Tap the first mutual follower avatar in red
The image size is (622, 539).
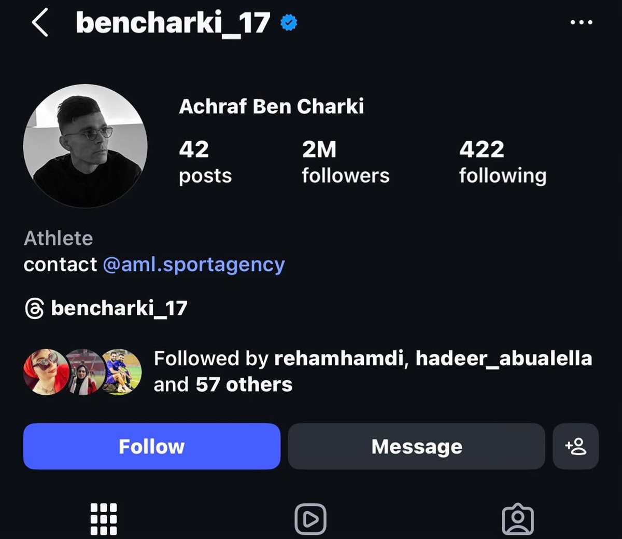[x=45, y=371]
